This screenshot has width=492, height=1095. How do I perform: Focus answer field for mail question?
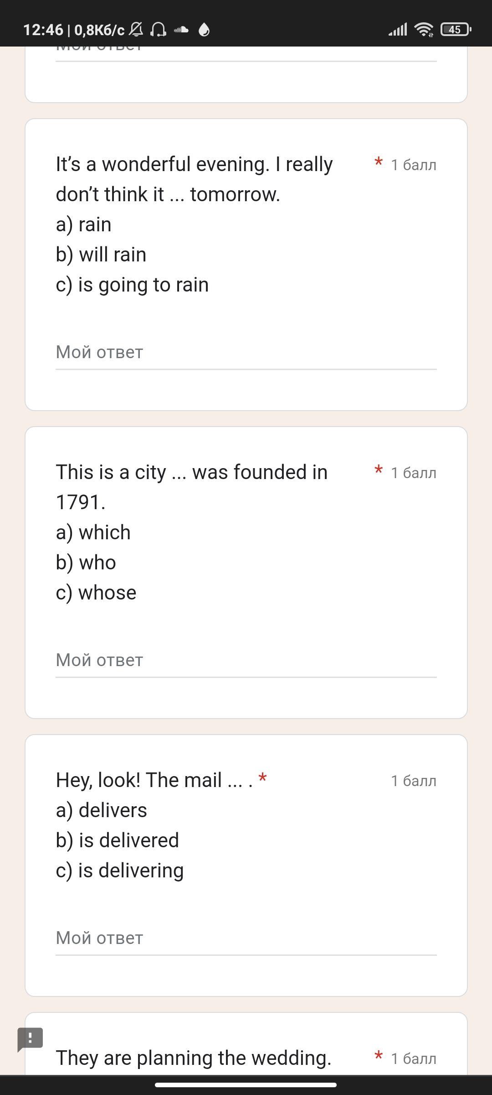[x=246, y=939]
